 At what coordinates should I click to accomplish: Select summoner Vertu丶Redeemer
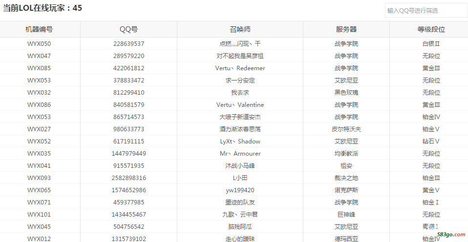pos(240,68)
